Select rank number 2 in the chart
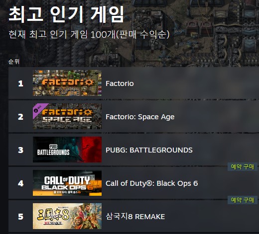This screenshot has height=234, width=259. [20, 117]
